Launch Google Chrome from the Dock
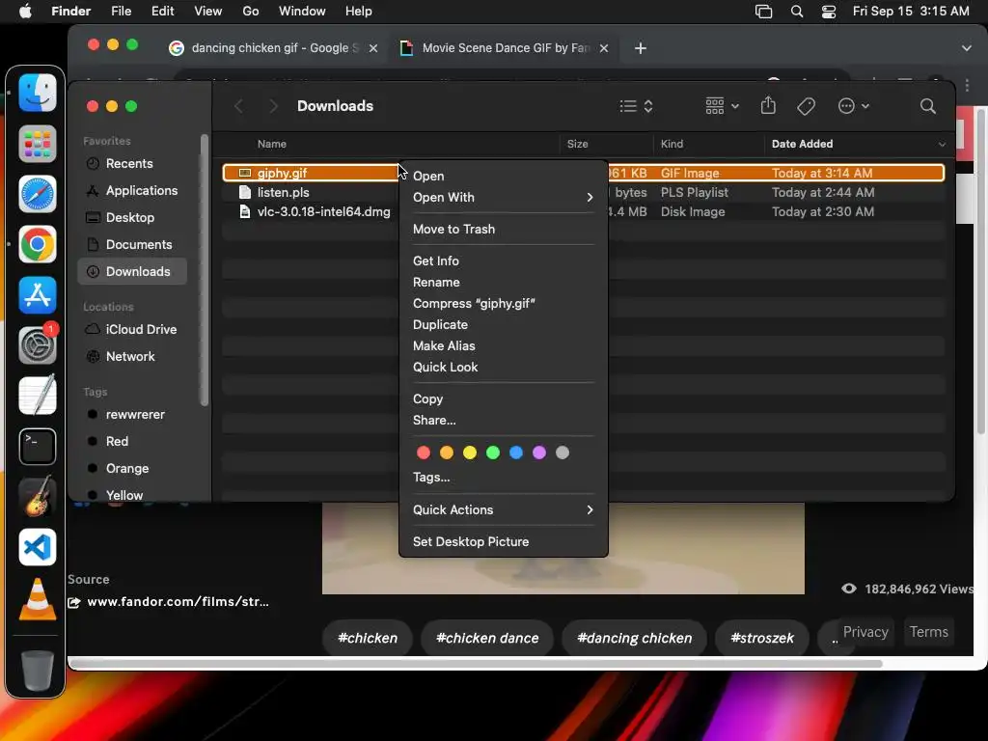This screenshot has height=741, width=988. coord(38,244)
